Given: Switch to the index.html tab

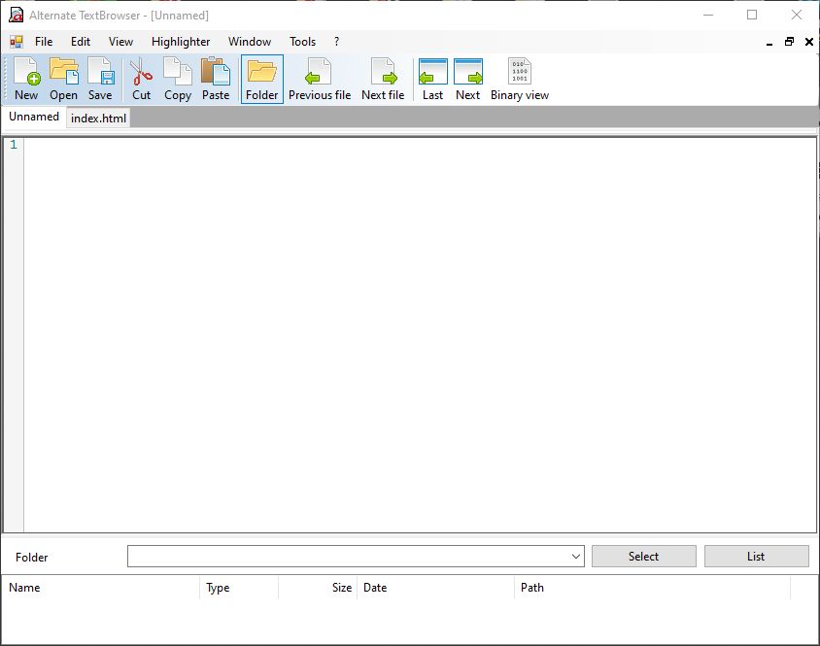Looking at the screenshot, I should 97,118.
